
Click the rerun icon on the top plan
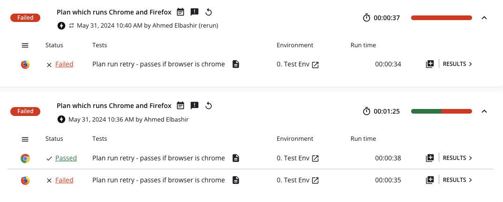click(x=209, y=12)
